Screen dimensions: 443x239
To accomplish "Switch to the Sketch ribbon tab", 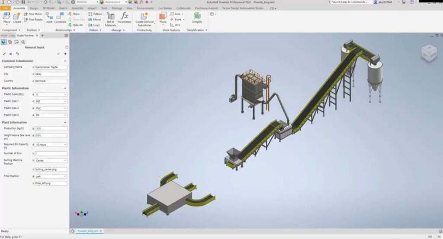I will coord(63,8).
